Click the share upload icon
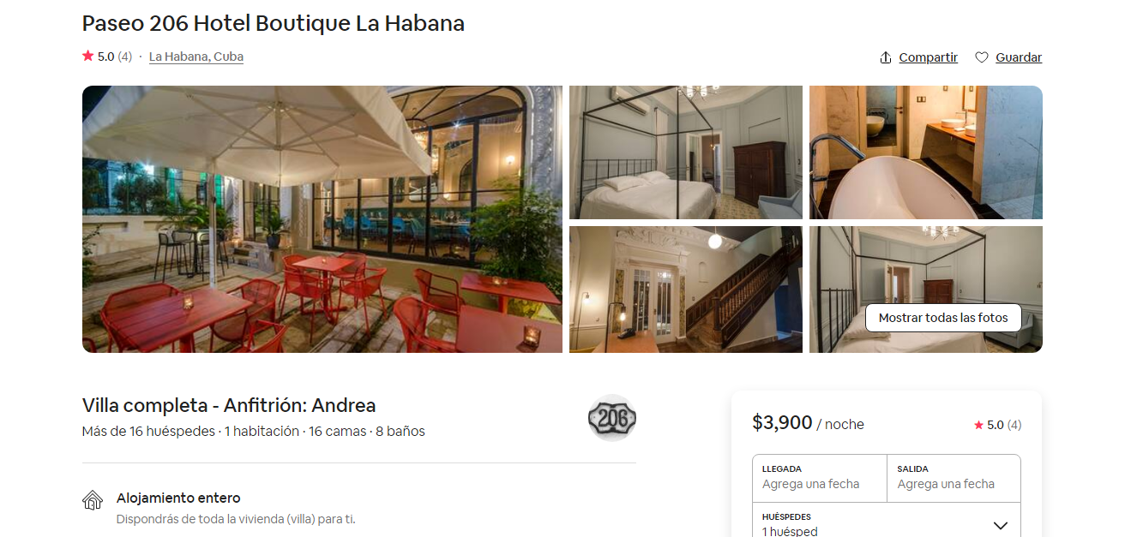Screen dimensions: 1137x537 tap(886, 57)
